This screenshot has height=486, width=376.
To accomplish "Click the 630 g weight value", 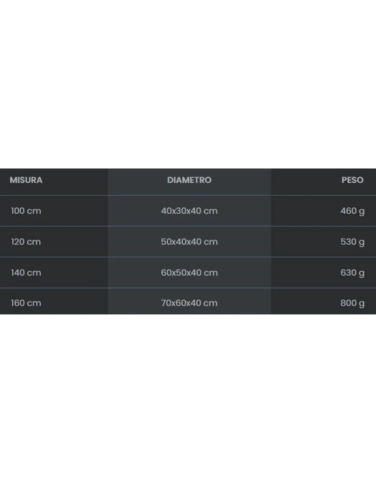I will tap(352, 273).
